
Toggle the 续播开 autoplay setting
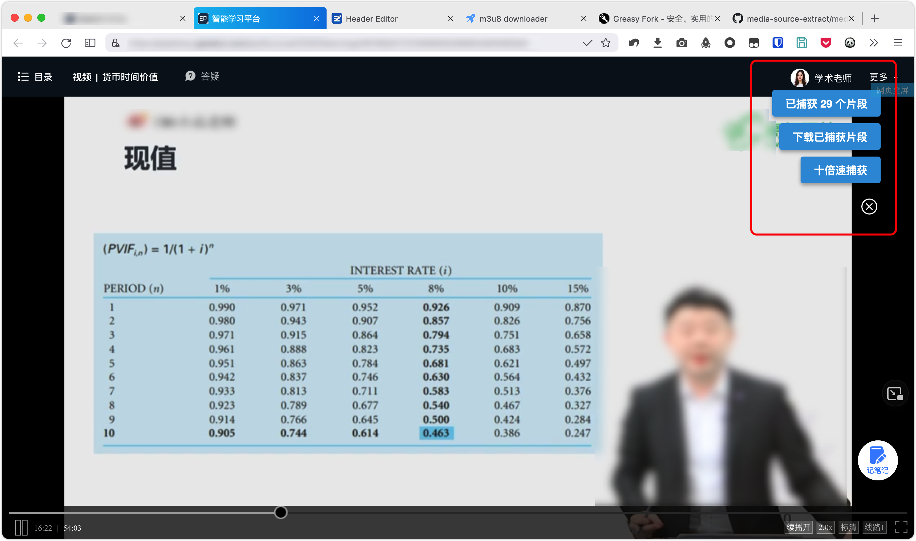(798, 527)
